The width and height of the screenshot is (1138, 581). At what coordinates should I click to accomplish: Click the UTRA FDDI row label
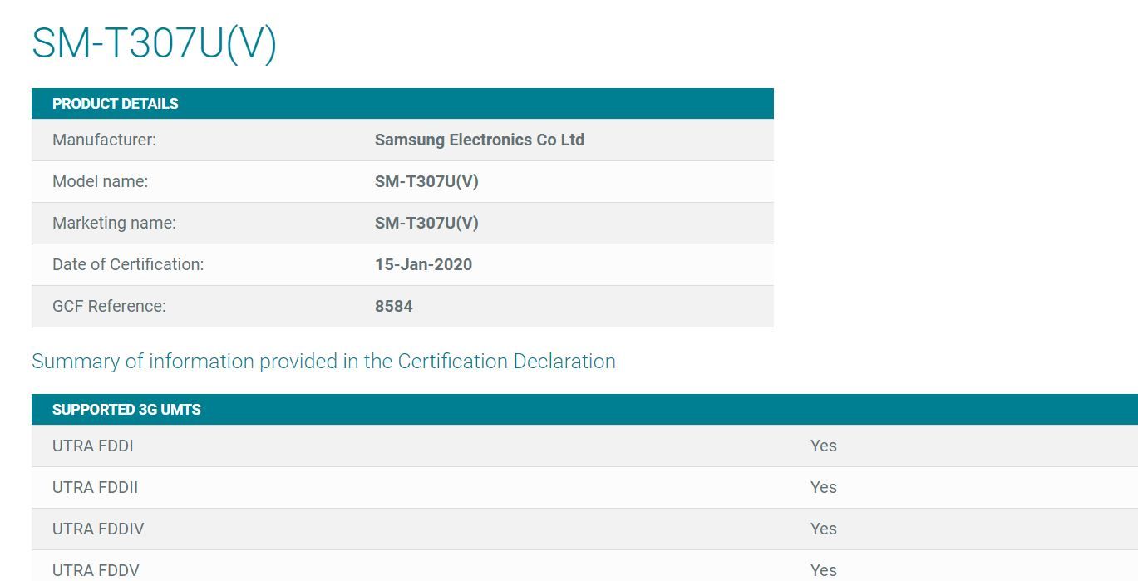93,446
